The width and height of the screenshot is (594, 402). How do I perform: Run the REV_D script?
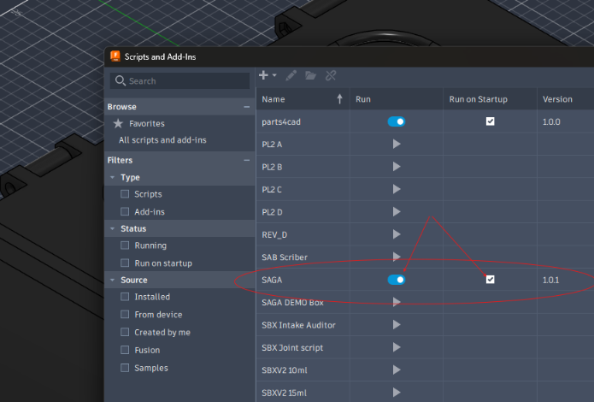tap(397, 234)
